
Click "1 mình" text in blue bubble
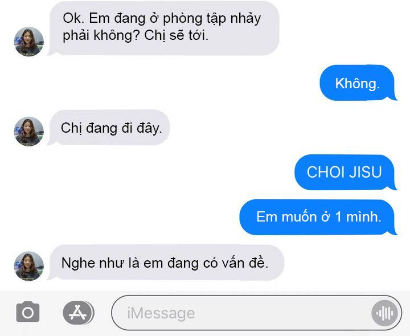pyautogui.click(x=358, y=217)
